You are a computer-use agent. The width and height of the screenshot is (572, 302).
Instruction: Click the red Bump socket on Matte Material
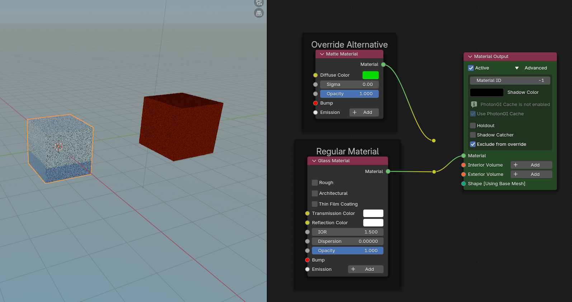pyautogui.click(x=316, y=103)
